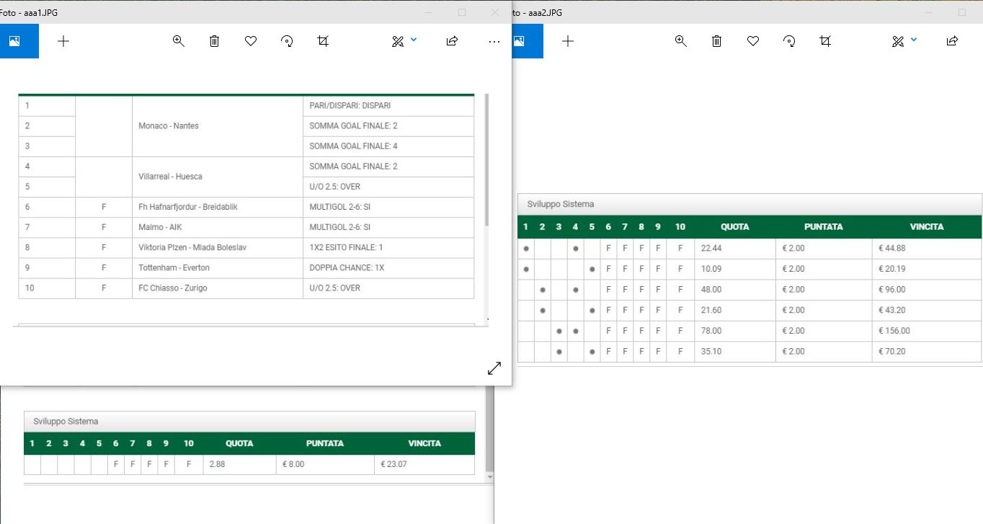Image resolution: width=983 pixels, height=524 pixels.
Task: Click 'Monaco - Nantes' match text
Action: click(x=168, y=126)
